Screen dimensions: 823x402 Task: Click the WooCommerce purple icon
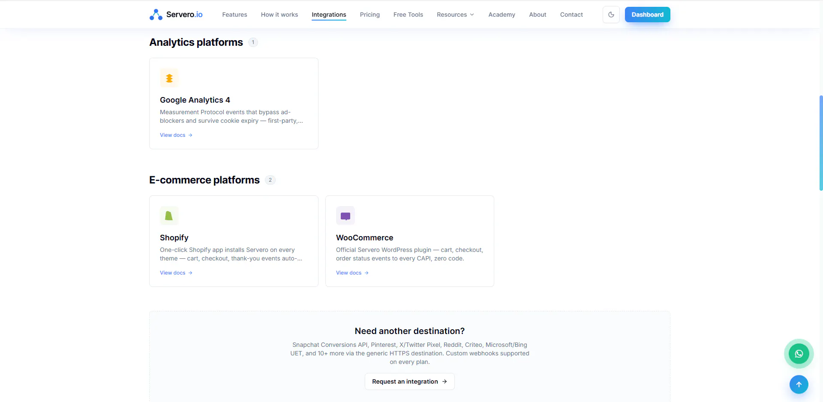[x=345, y=216]
